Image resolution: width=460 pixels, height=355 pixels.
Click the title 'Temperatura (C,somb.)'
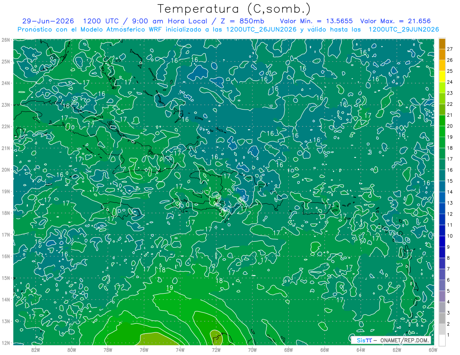(x=234, y=9)
